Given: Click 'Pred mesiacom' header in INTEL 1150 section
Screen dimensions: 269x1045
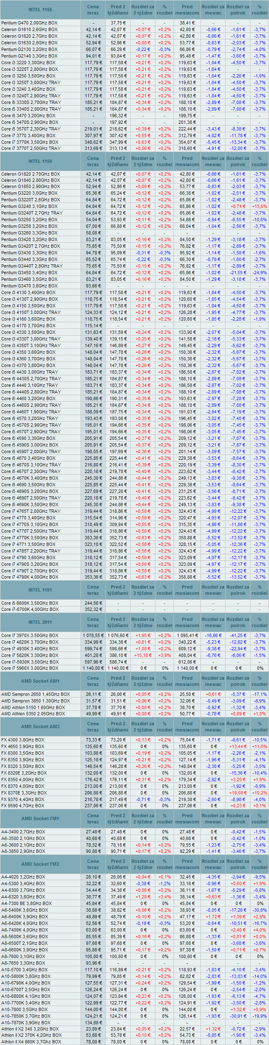Looking at the screenshot, I should (x=187, y=161).
